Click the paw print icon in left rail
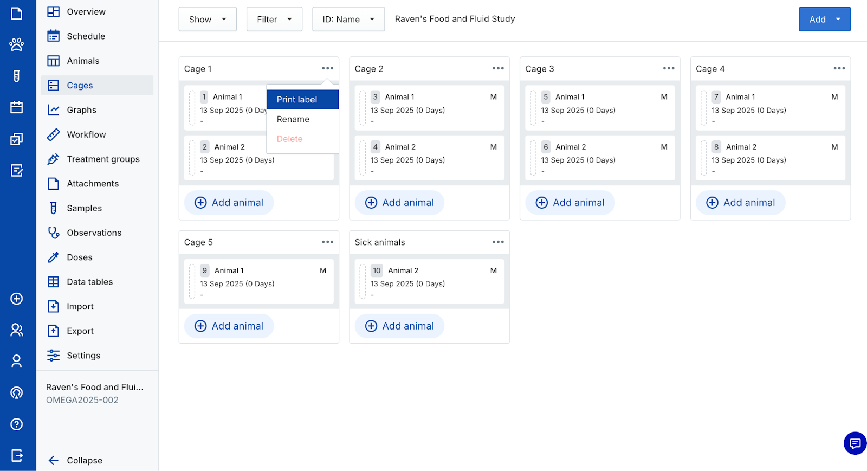This screenshot has height=471, width=867. (17, 44)
